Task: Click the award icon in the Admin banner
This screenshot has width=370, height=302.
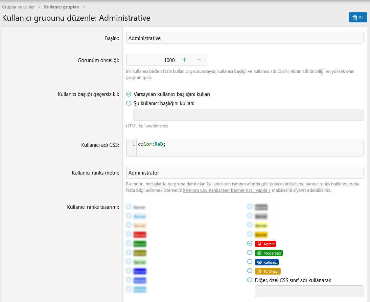Action: click(x=259, y=244)
